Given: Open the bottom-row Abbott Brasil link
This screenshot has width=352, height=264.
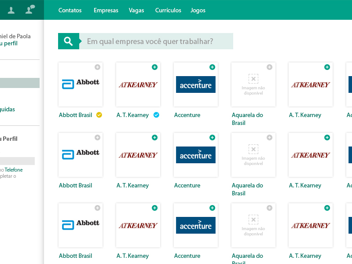Looking at the screenshot, I should click(x=75, y=256).
